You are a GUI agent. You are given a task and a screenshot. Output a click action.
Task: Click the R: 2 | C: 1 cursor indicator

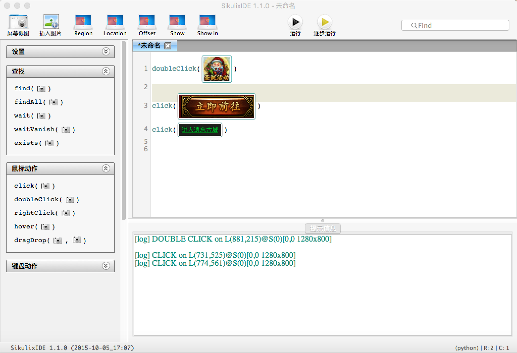(x=496, y=348)
